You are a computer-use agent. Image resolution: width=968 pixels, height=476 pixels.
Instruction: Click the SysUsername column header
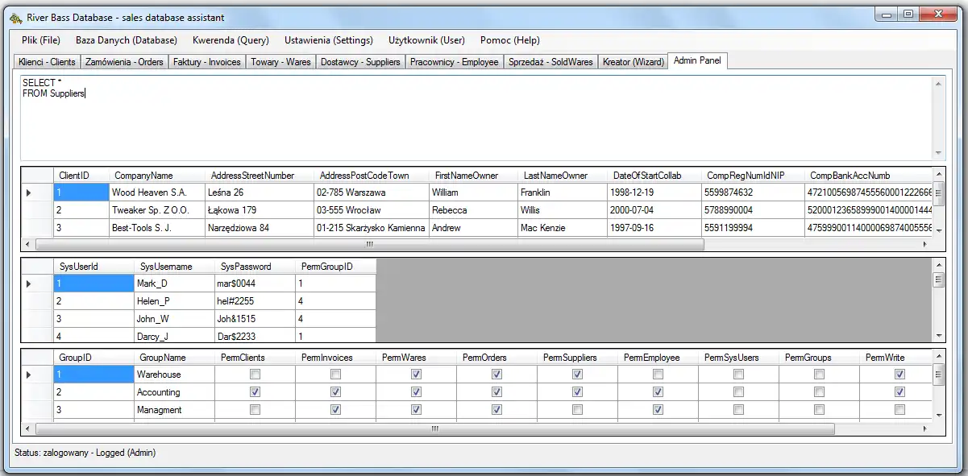point(166,267)
